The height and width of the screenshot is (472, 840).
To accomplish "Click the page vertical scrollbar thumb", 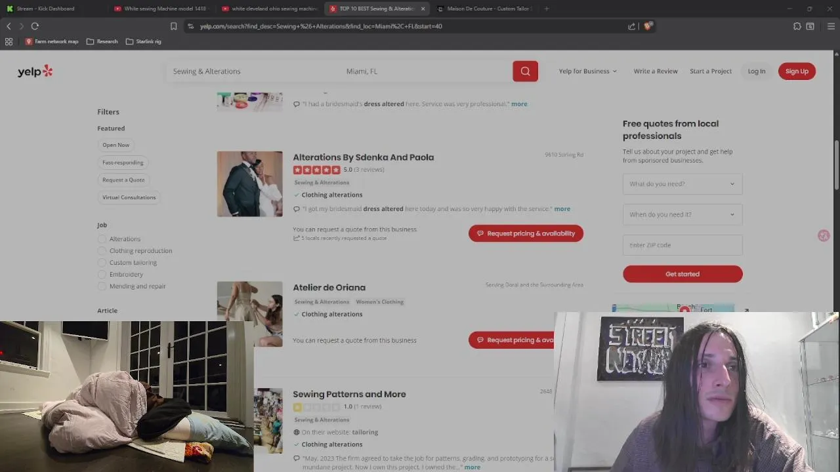I will [836, 165].
